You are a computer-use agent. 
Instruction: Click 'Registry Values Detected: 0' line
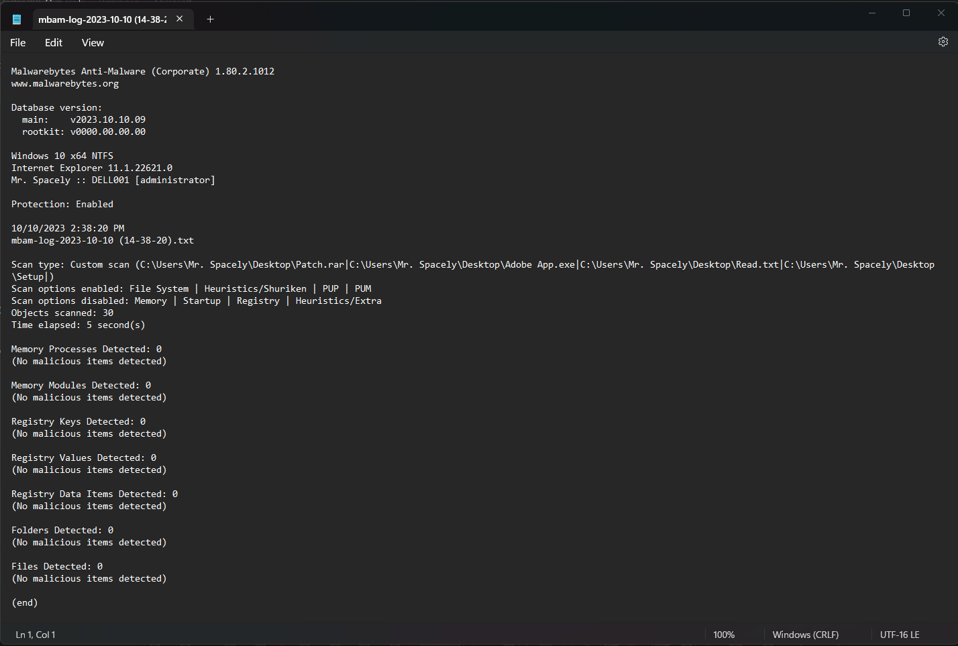(x=84, y=457)
